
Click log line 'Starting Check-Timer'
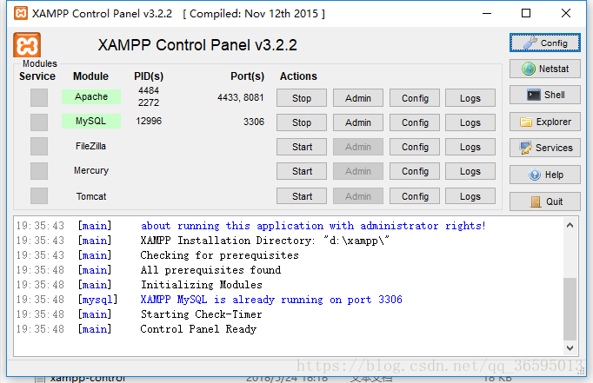click(201, 314)
